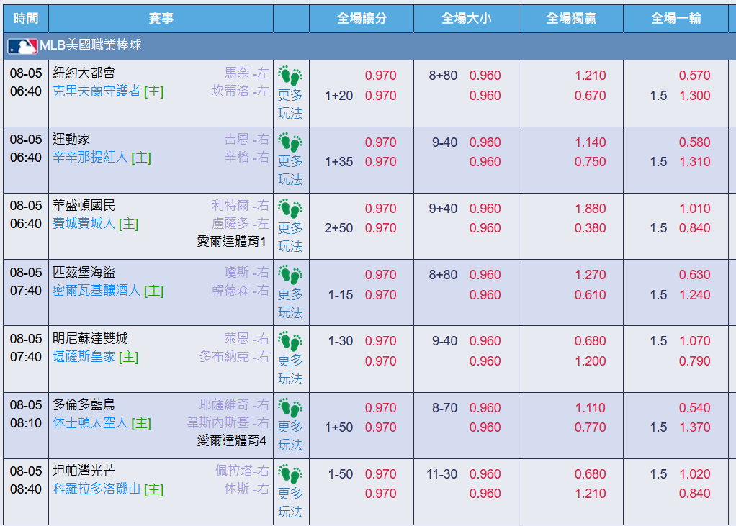Click the 全場獨贏 column header
The image size is (736, 526).
[571, 19]
